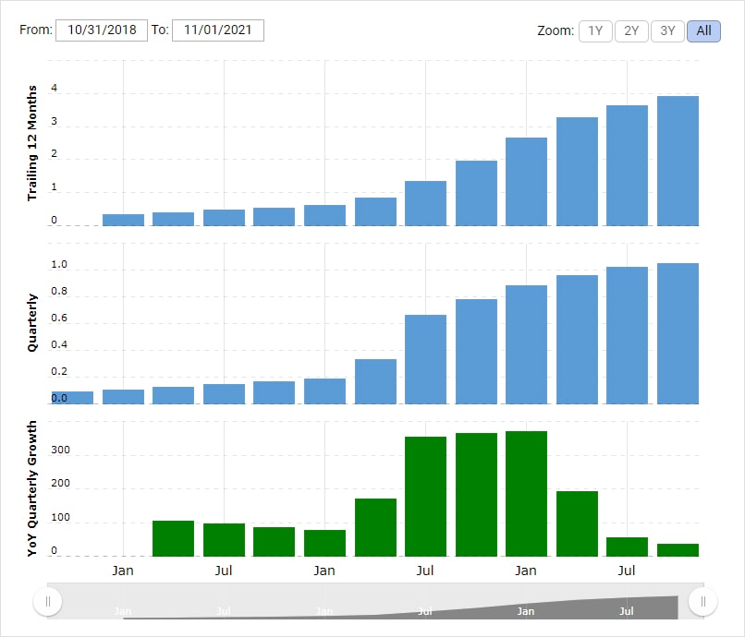The width and height of the screenshot is (745, 637).
Task: Click the first green YoY Quarterly Growth bar
Action: coord(173,538)
